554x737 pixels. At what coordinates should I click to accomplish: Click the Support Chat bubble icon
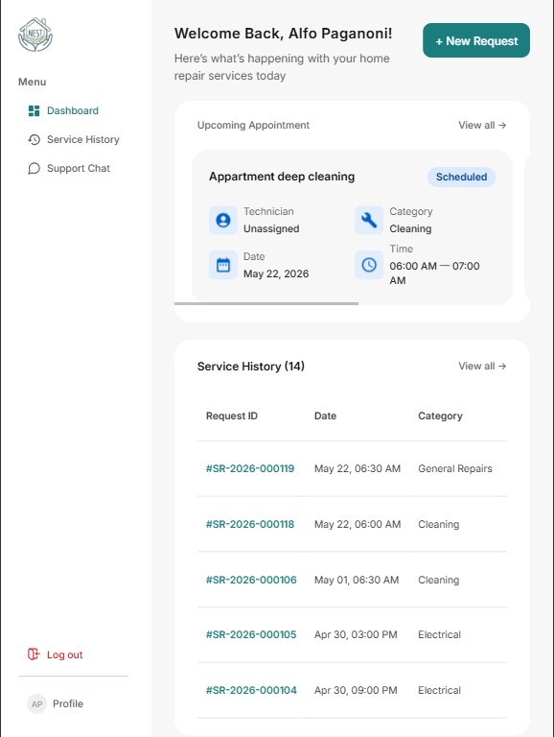pyautogui.click(x=34, y=168)
